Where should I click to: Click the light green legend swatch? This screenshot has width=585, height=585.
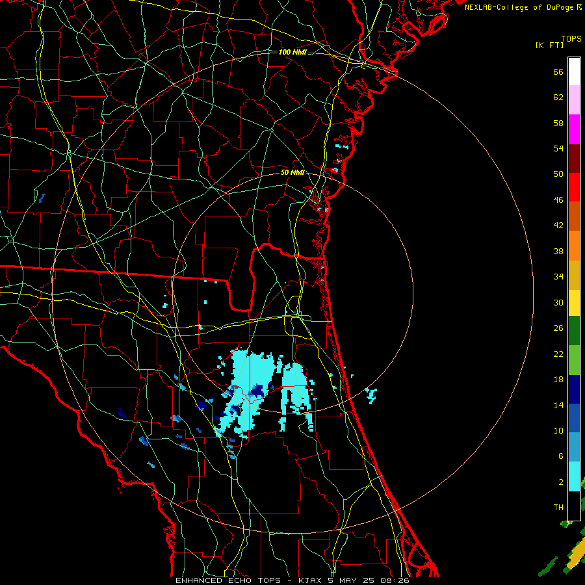(x=574, y=359)
